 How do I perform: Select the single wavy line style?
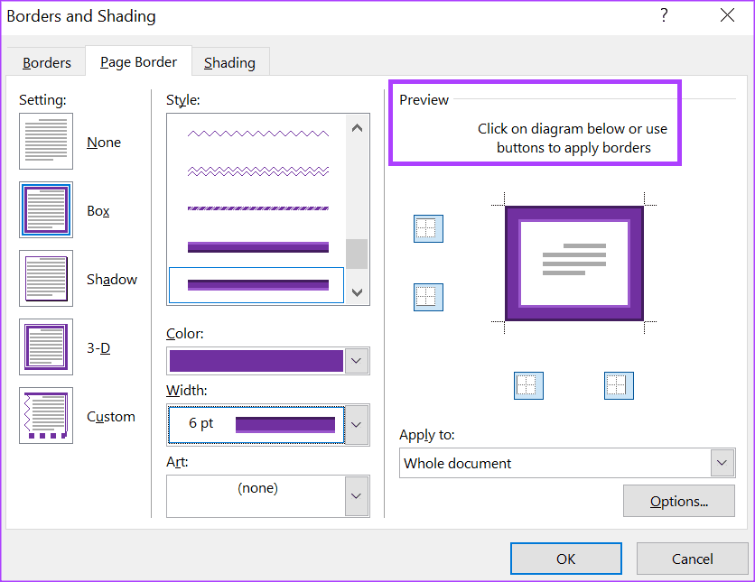257,134
